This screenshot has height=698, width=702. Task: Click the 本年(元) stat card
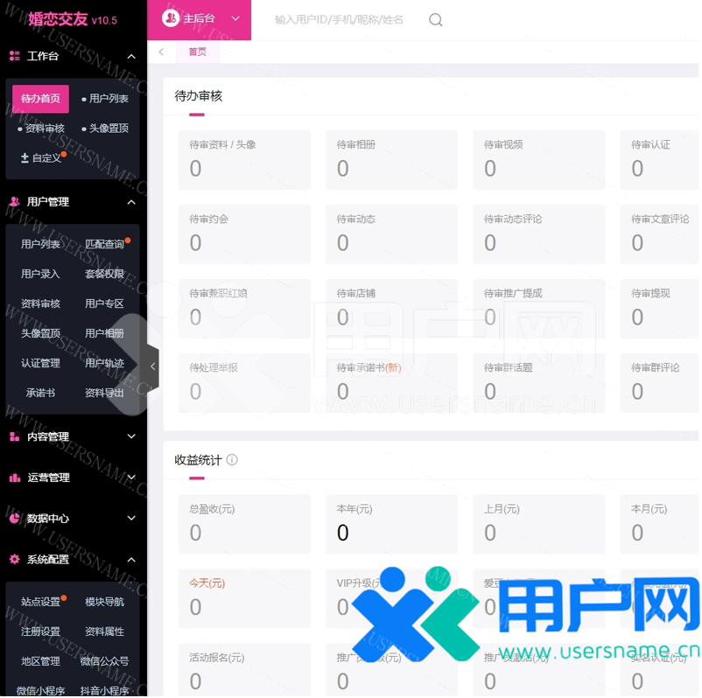coord(392,525)
